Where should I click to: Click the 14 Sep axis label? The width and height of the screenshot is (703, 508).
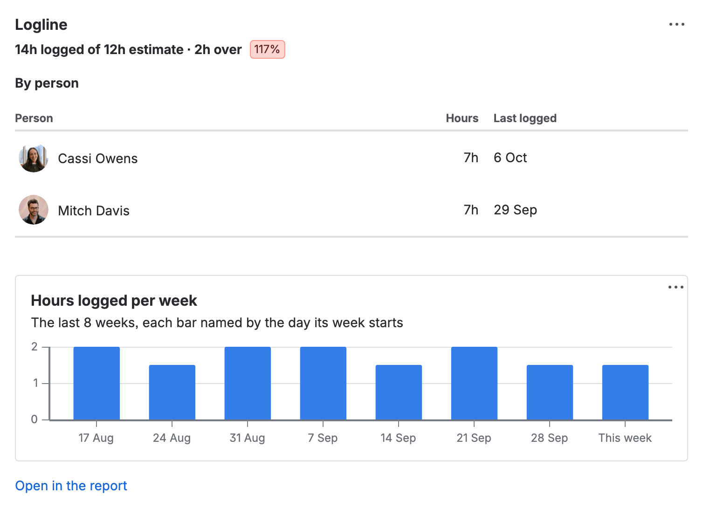pos(398,438)
